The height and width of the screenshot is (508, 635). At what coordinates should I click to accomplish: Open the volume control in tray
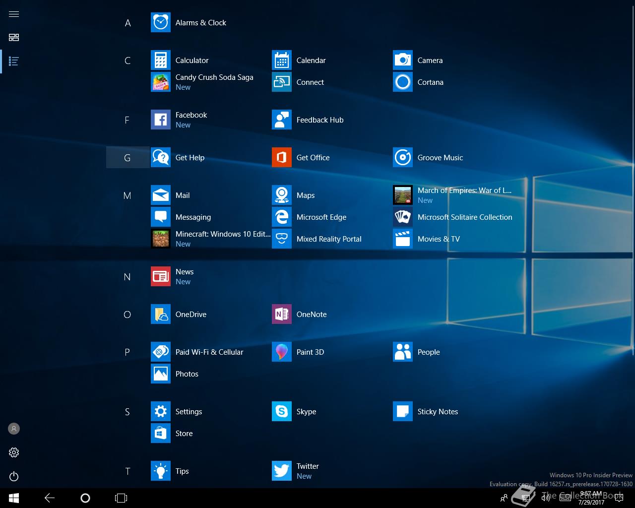pos(545,498)
